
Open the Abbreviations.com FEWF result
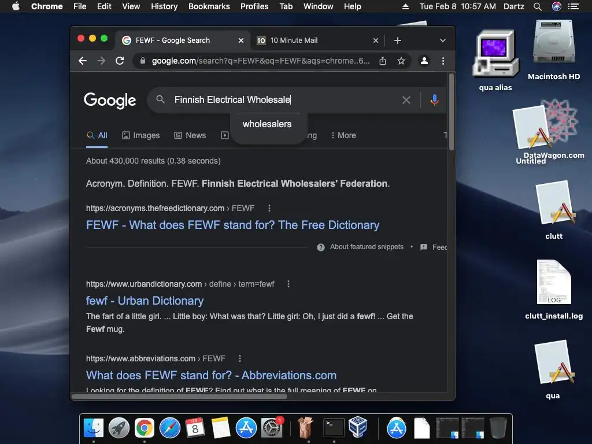[x=211, y=375]
